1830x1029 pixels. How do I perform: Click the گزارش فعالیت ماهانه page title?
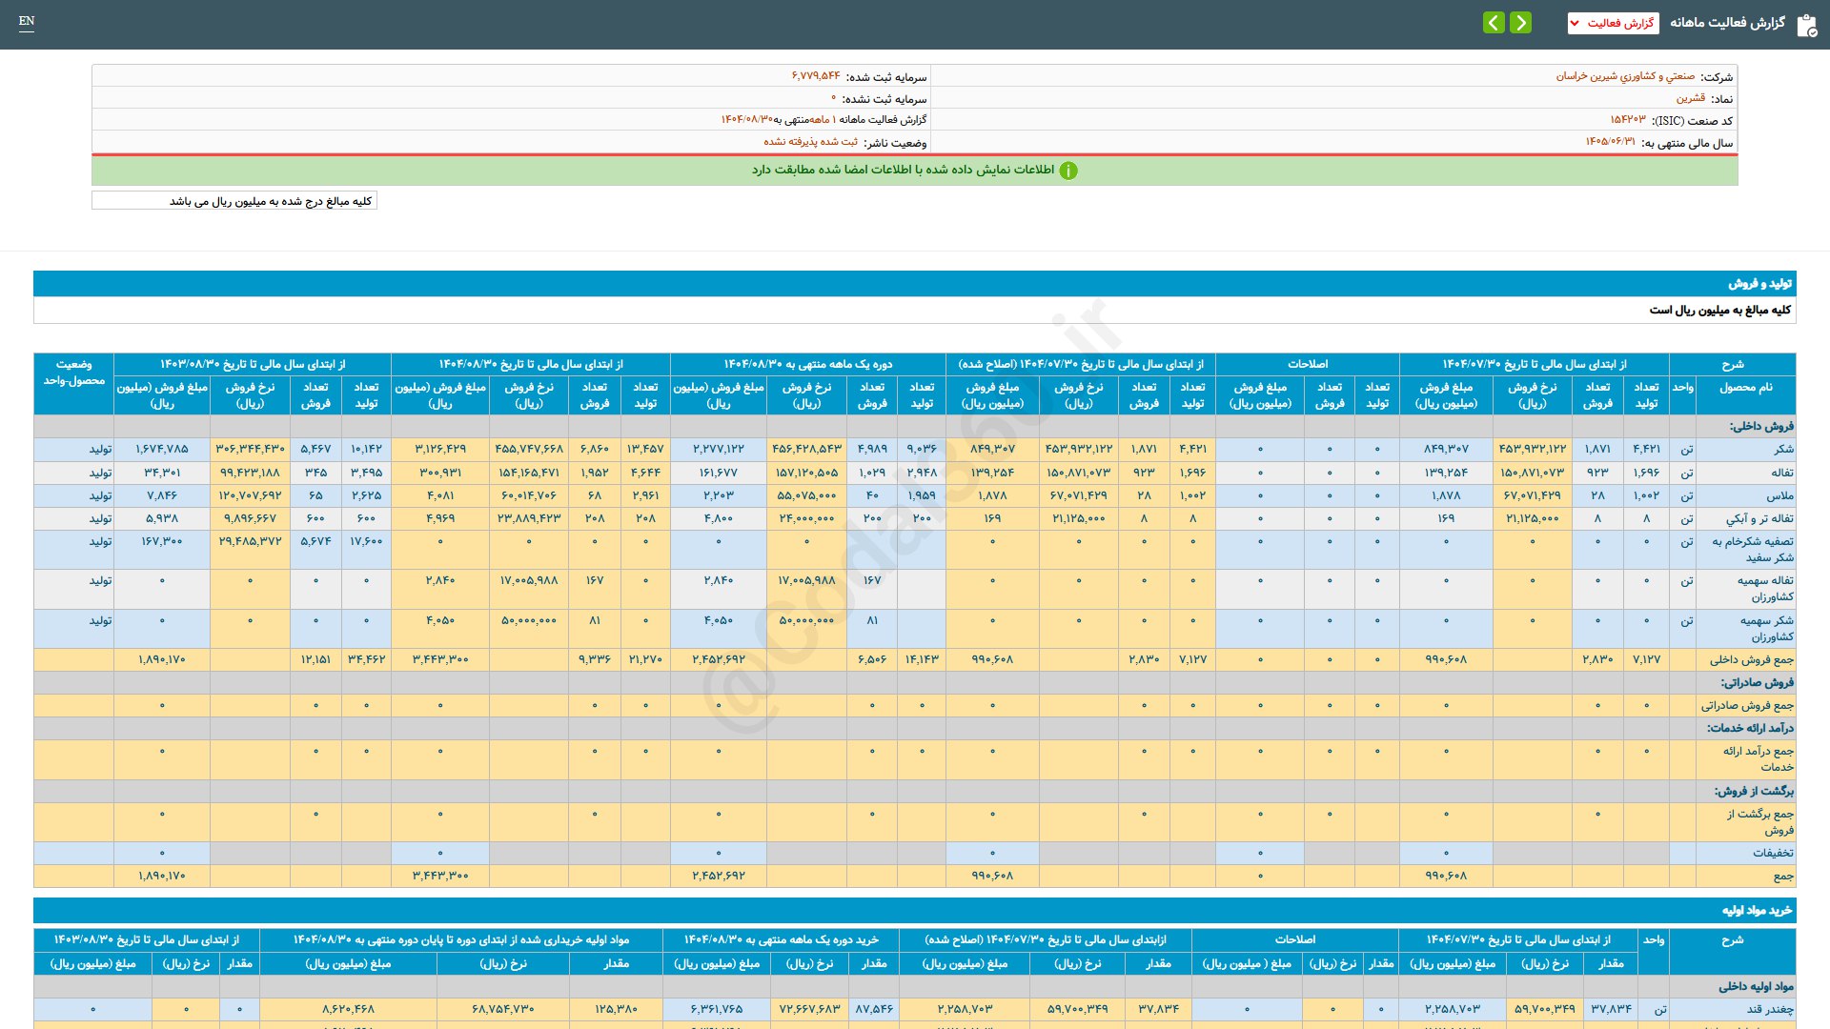[x=1727, y=23]
